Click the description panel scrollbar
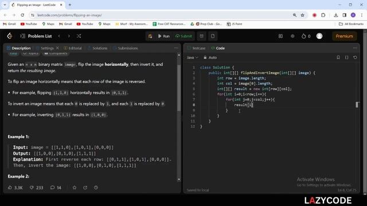367x206 pixels. click(x=179, y=88)
